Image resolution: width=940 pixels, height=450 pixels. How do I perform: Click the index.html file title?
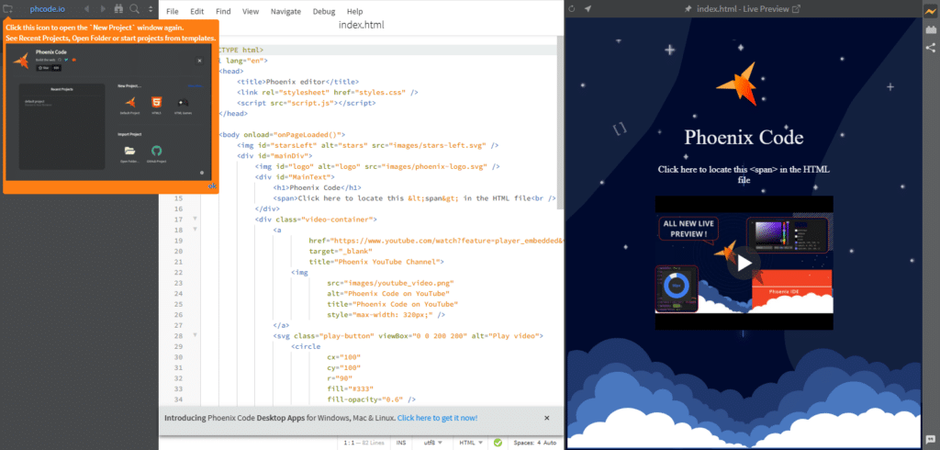tap(361, 25)
